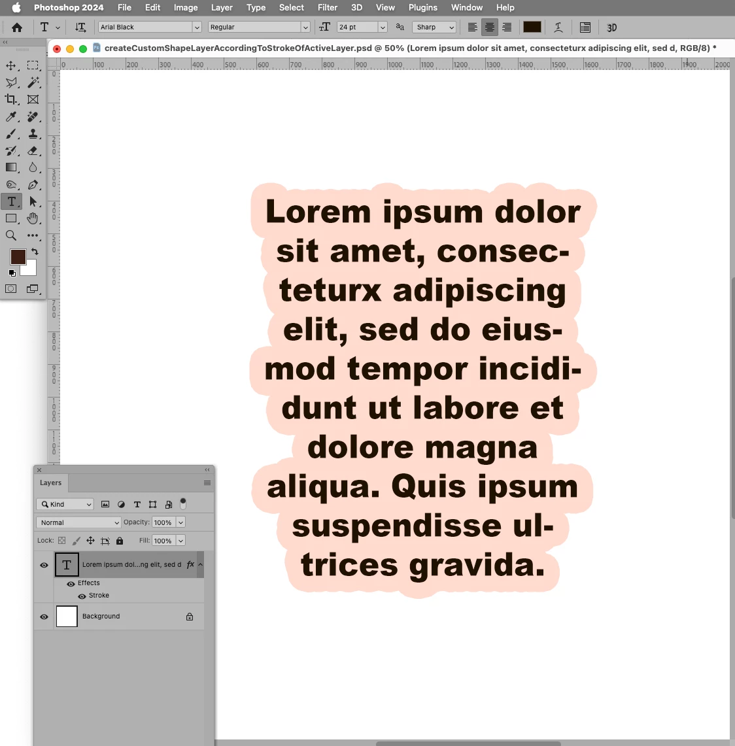Viewport: 735px width, 746px height.
Task: Open the Type tool preset picker arrow
Action: point(58,27)
